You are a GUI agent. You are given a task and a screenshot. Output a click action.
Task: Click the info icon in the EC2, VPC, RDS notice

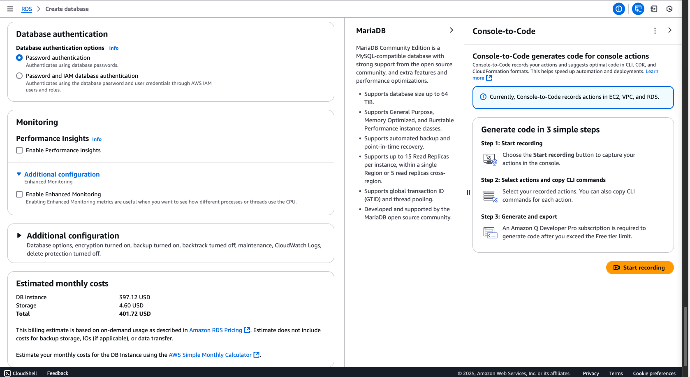click(x=483, y=97)
